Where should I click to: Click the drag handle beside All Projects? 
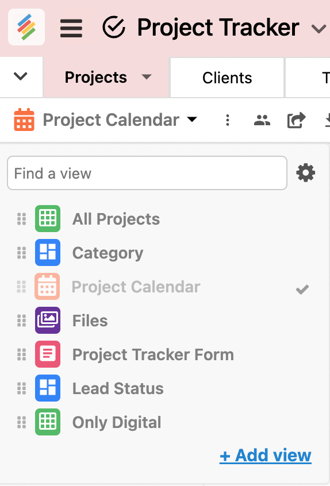pos(21,219)
